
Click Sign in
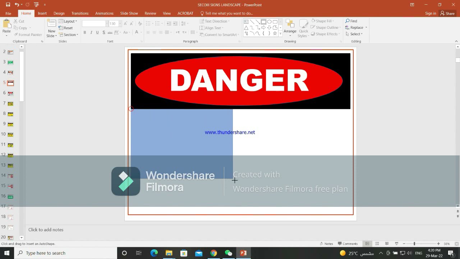[431, 13]
